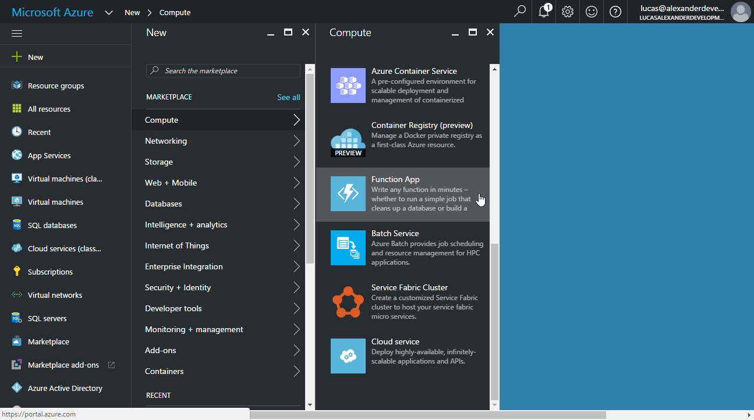Screen dimensions: 754x420
Task: Click the lucas@alexanderdeve... account name
Action: pos(682,8)
